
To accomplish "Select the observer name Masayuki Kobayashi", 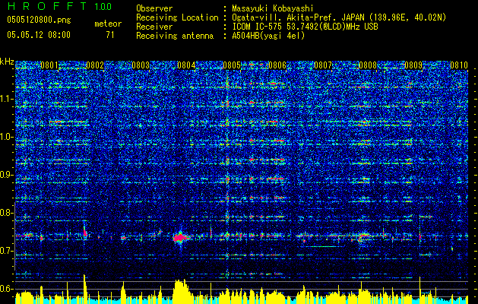I will [x=272, y=8].
